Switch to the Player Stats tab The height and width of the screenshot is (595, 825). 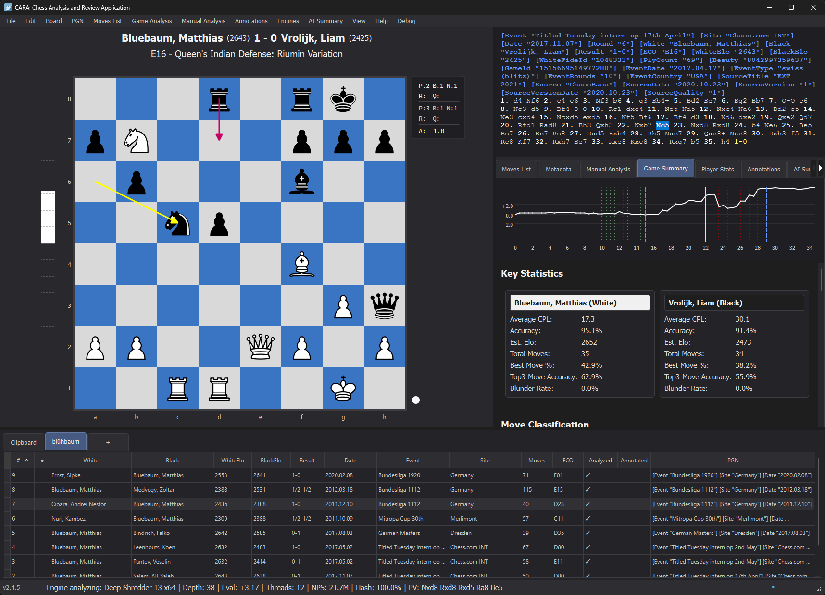click(x=717, y=169)
